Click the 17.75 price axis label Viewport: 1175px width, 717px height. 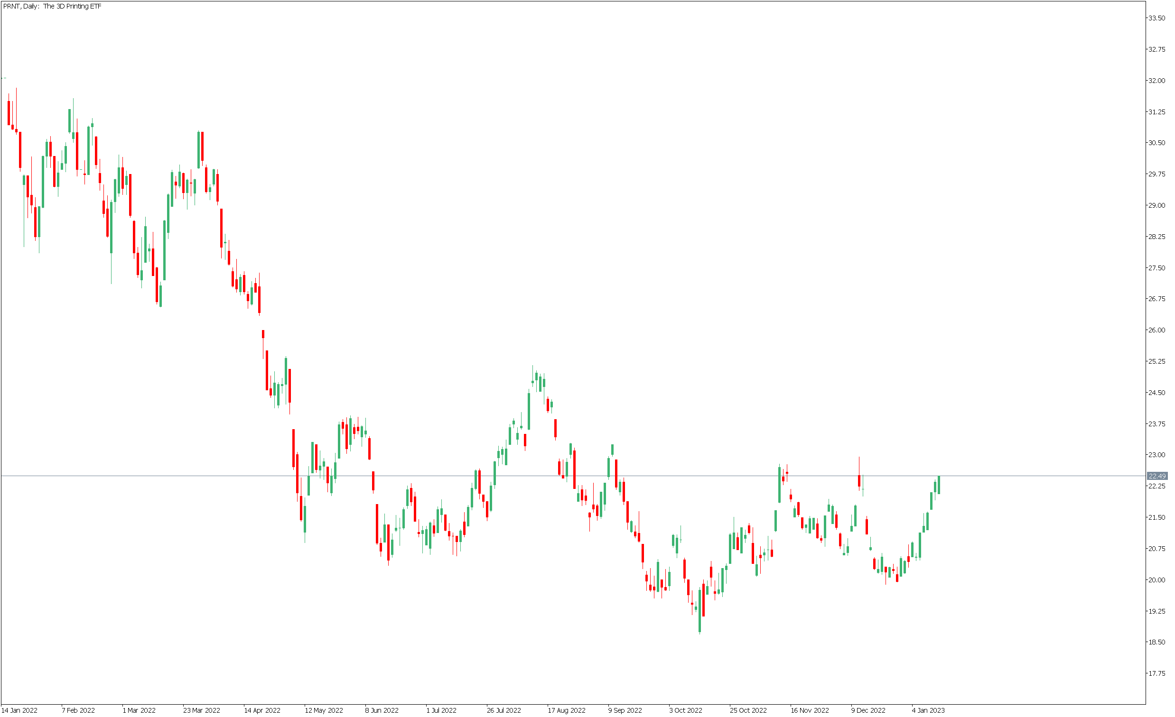coord(1156,673)
